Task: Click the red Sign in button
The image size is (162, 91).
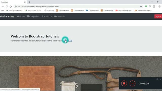Action: (x=158, y=16)
